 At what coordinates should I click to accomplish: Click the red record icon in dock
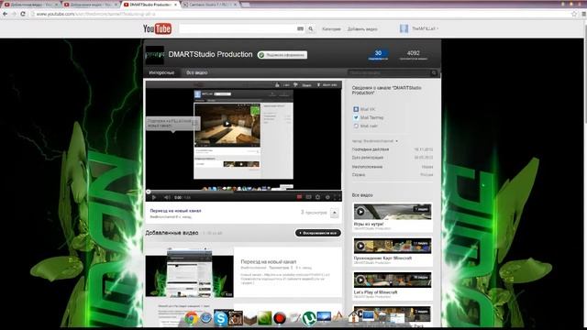pos(279,318)
